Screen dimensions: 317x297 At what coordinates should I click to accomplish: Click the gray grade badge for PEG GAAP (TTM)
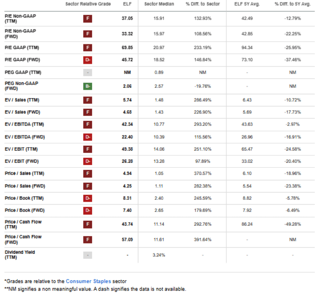click(x=88, y=73)
